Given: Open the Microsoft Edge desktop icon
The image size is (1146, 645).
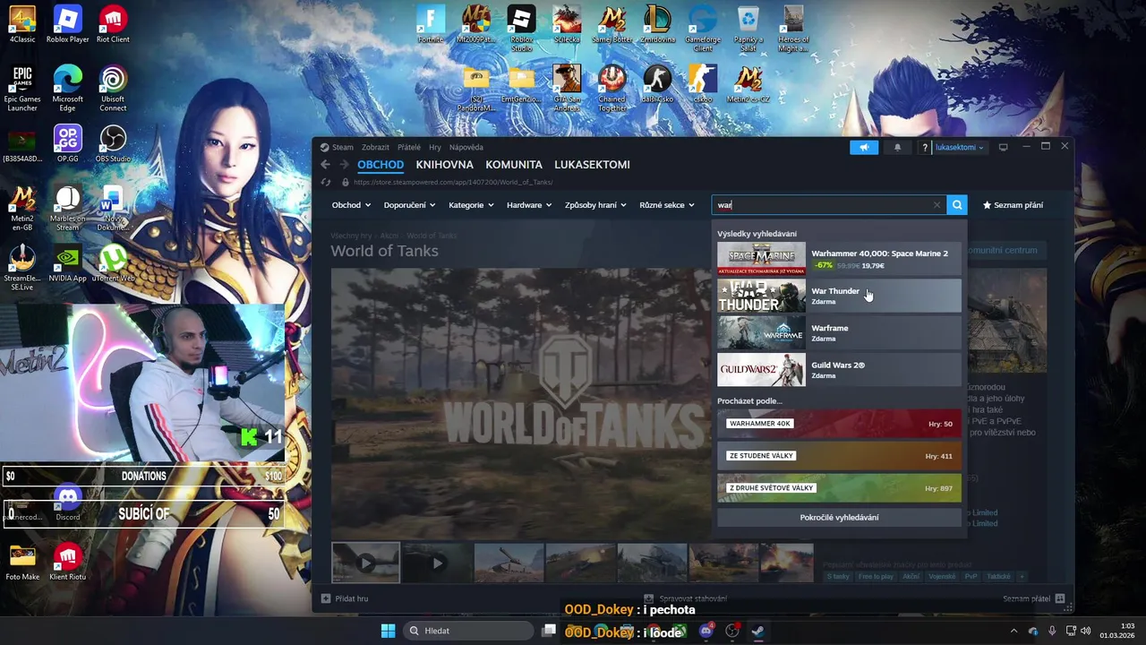Looking at the screenshot, I should point(67,88).
